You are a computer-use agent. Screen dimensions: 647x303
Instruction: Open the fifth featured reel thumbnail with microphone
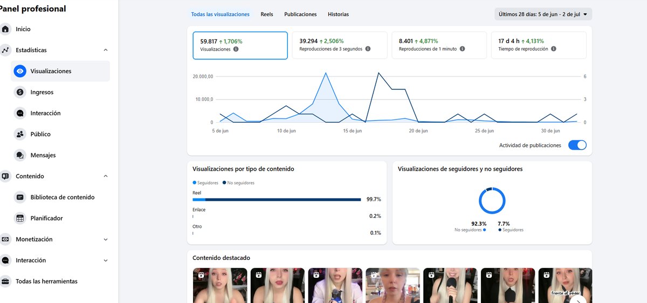tap(450, 285)
